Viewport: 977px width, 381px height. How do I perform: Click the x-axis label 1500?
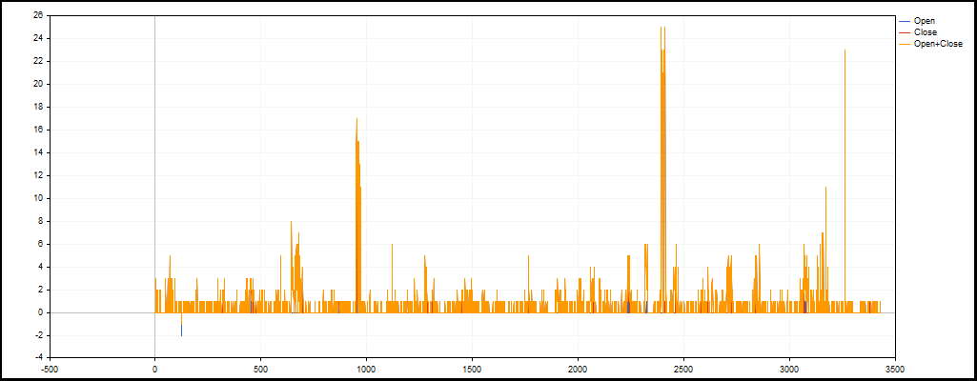472,368
